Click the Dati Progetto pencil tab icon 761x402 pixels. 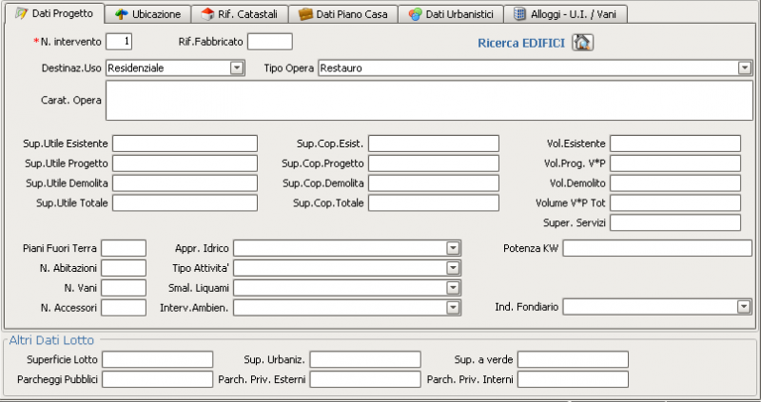coord(21,14)
